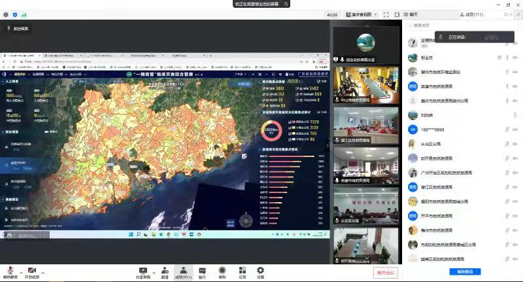
Task: Click the avatar of 邬业忠 in member list
Action: pyautogui.click(x=413, y=58)
